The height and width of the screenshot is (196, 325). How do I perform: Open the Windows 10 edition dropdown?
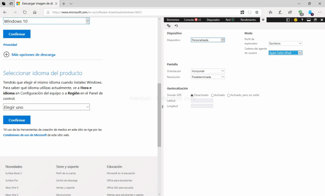[x=46, y=21]
